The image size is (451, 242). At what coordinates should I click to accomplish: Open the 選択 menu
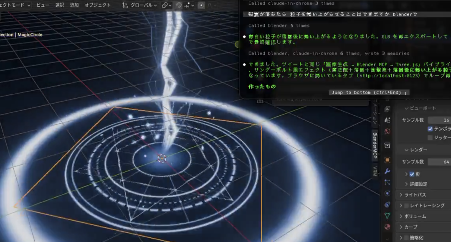pyautogui.click(x=60, y=5)
